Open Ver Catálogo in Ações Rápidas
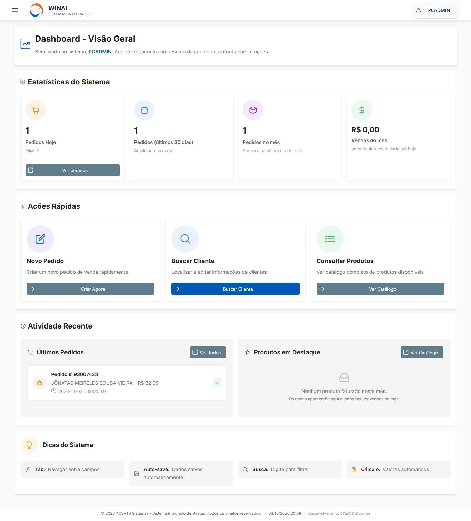 click(380, 289)
